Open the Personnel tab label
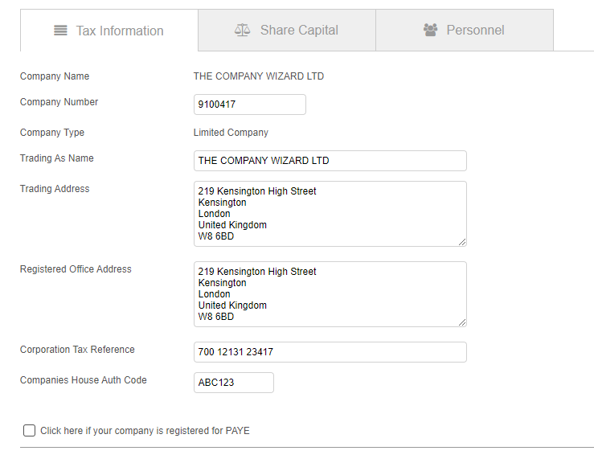 pos(475,31)
